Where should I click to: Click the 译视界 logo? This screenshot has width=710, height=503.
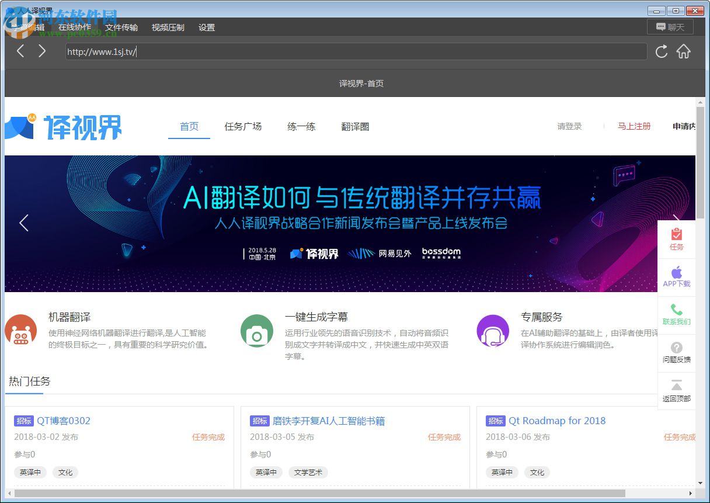click(63, 127)
